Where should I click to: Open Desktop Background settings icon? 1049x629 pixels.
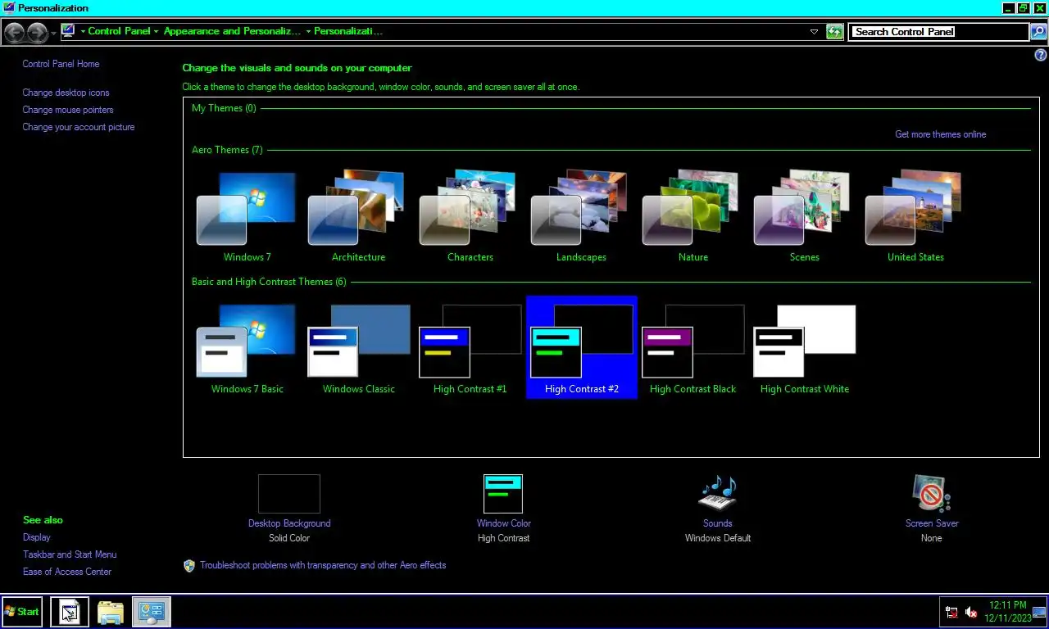[x=289, y=494]
